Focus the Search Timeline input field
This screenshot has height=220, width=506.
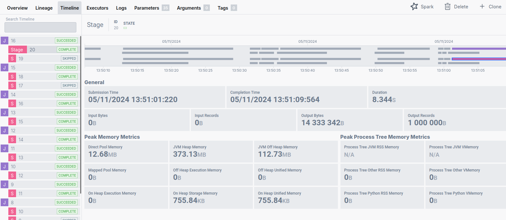pos(40,27)
